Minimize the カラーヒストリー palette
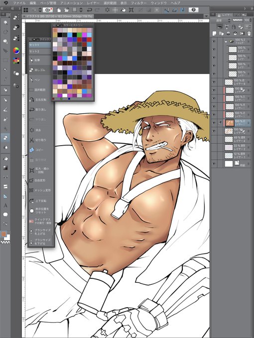Image resolution: width=254 pixels, height=338 pixels. 62,25
